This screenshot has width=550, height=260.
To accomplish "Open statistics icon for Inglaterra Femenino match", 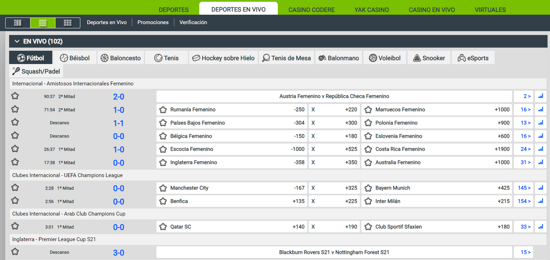I will [541, 162].
